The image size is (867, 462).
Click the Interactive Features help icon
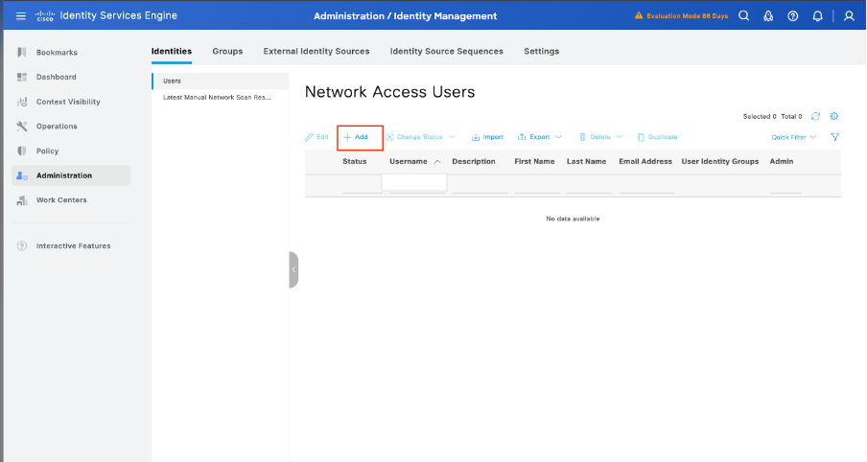click(x=21, y=246)
